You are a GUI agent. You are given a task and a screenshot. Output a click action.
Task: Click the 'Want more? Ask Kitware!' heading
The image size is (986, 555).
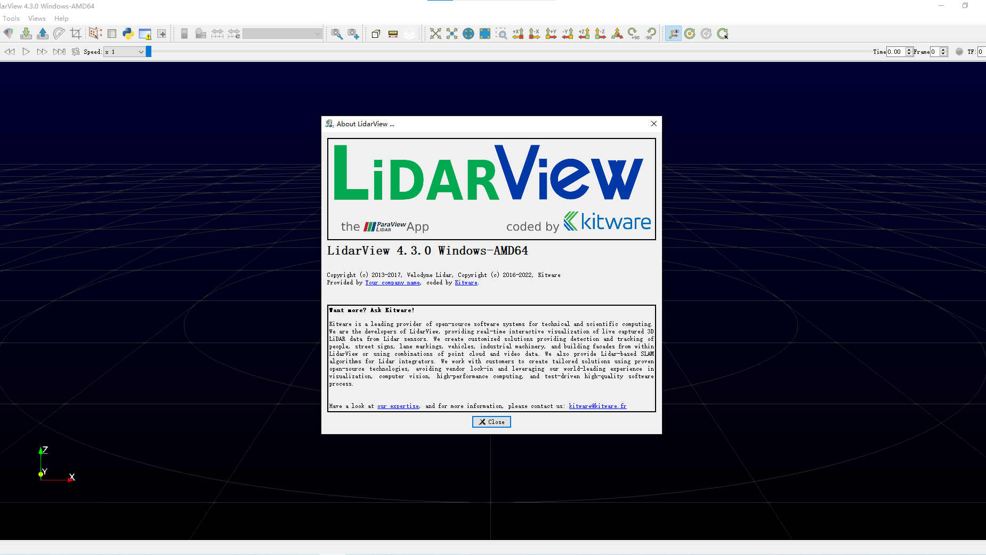tap(371, 310)
